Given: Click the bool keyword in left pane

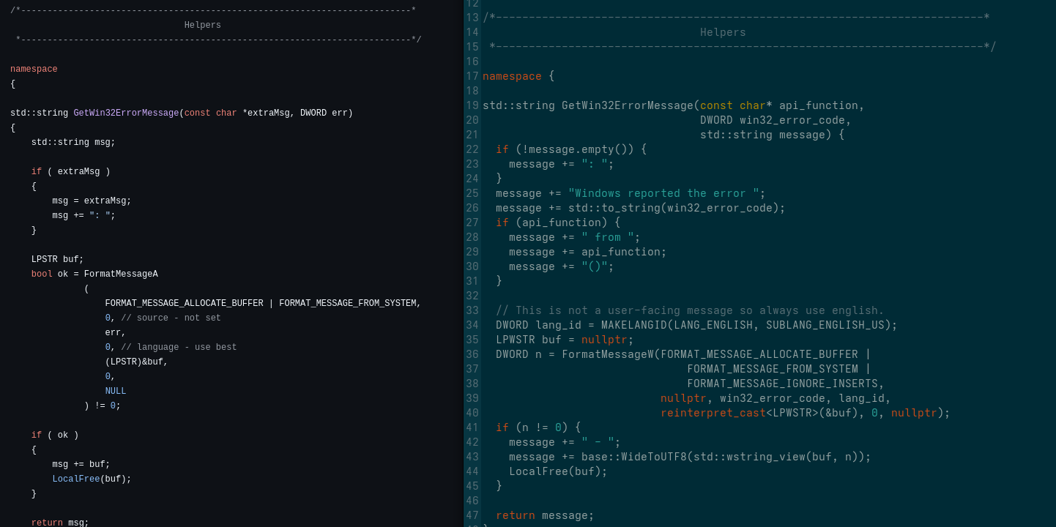Looking at the screenshot, I should pos(42,274).
